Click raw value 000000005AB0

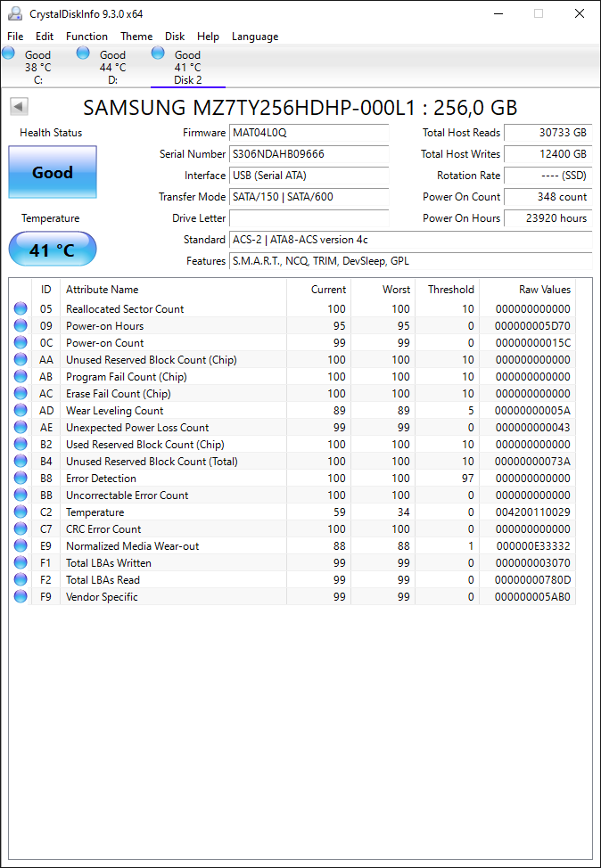coord(533,597)
